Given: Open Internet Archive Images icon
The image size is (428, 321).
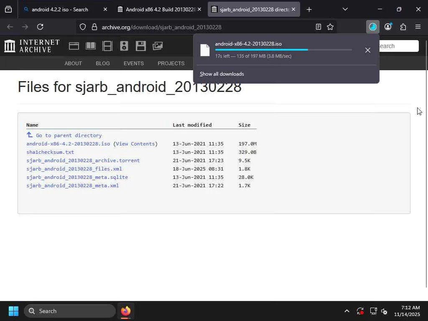Looking at the screenshot, I should [158, 46].
